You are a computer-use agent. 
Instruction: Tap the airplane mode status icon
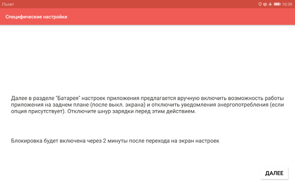pos(271,4)
